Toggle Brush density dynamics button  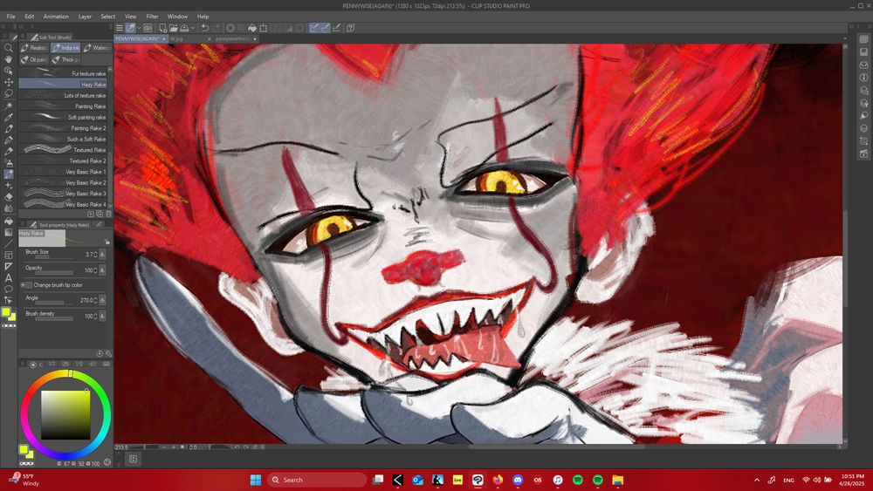click(102, 316)
